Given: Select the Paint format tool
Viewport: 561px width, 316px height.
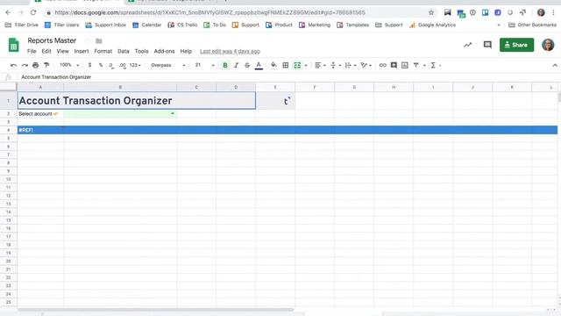Looking at the screenshot, I should click(46, 65).
